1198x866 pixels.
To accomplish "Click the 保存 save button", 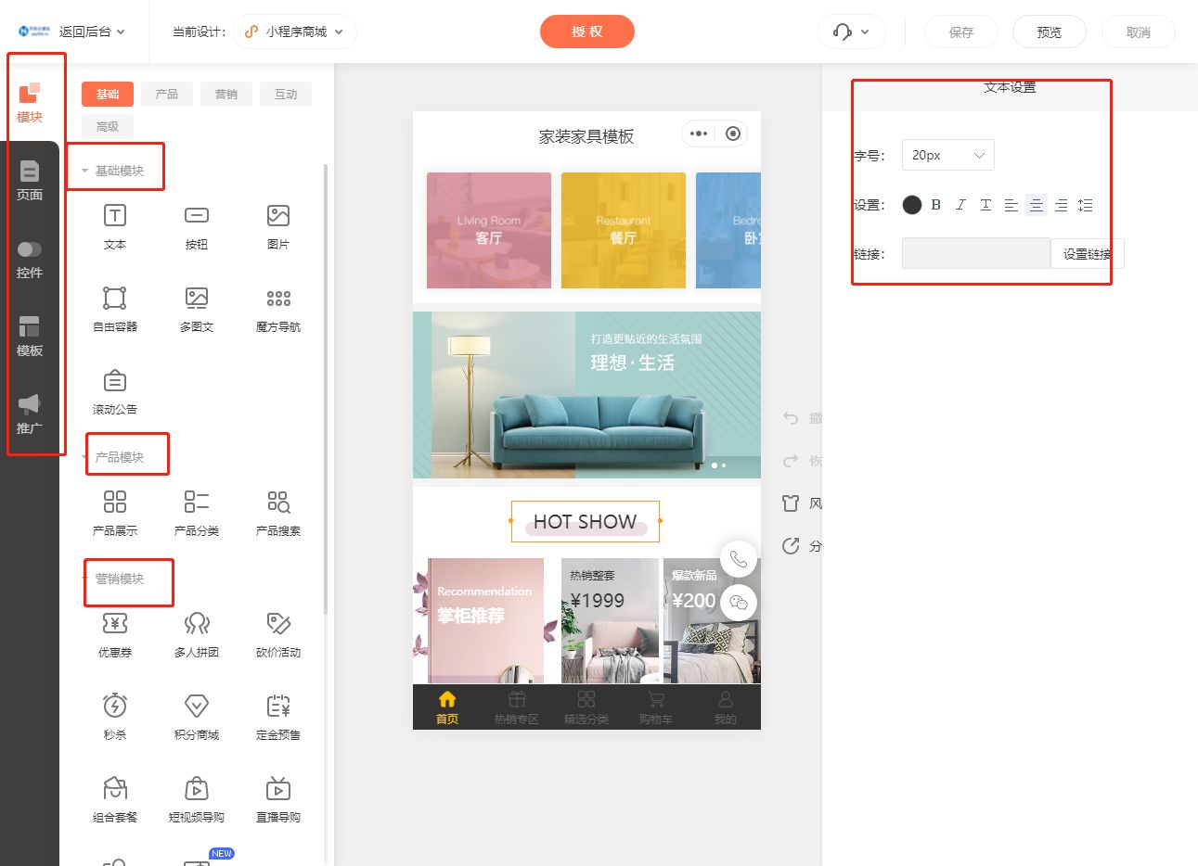I will (x=961, y=32).
